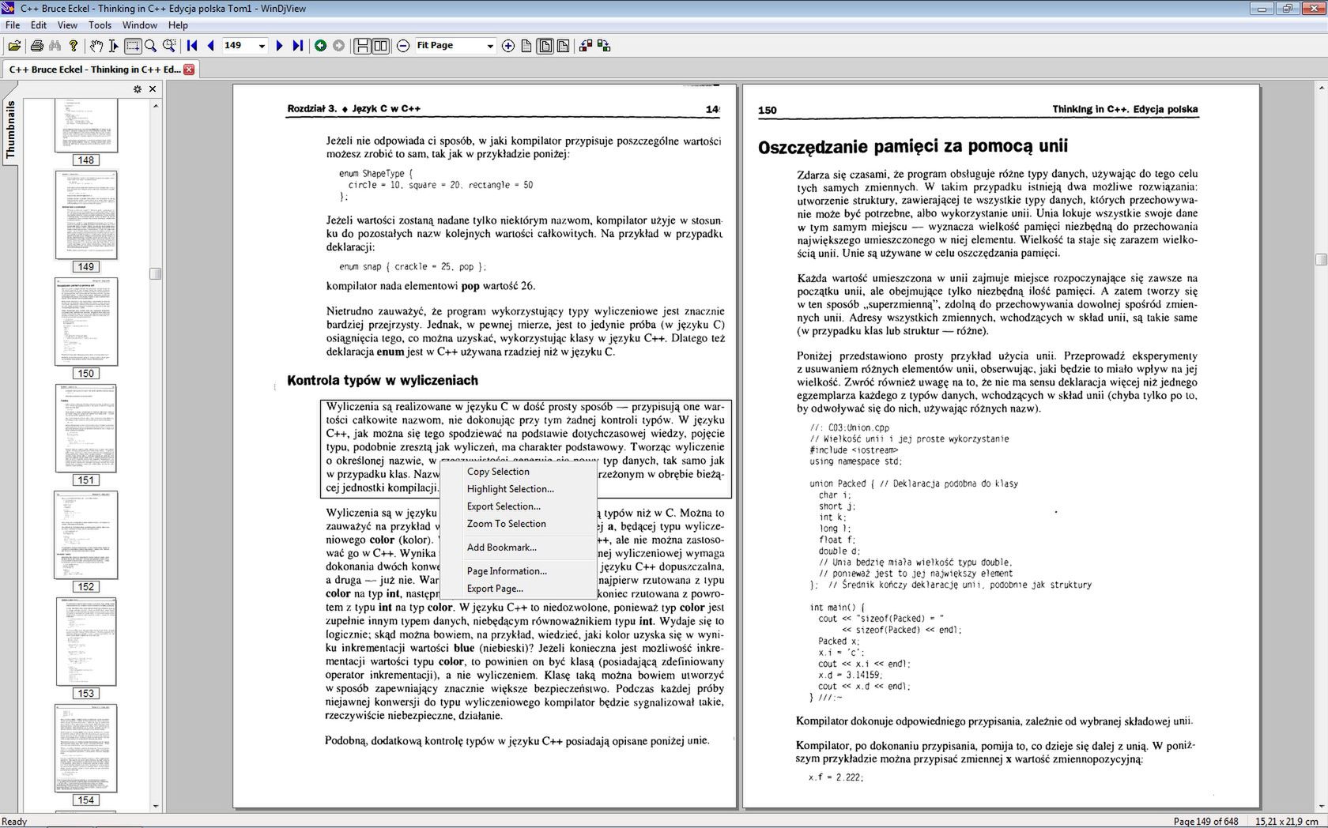Click the page number field showing 149

pos(239,46)
